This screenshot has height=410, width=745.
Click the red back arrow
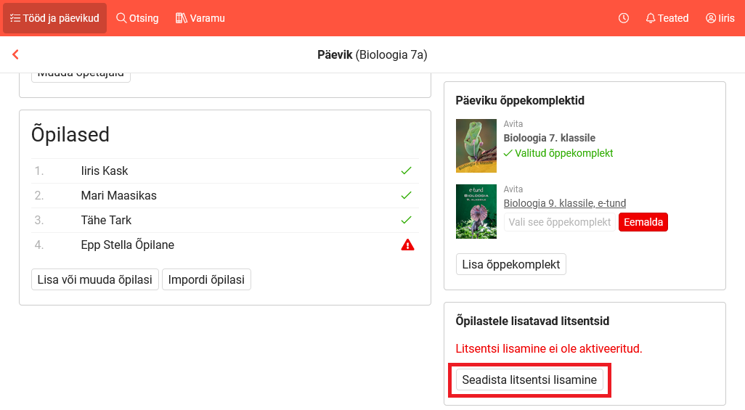point(15,54)
